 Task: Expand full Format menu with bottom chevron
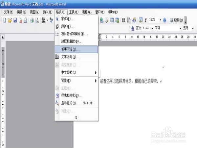pyautogui.click(x=76, y=117)
